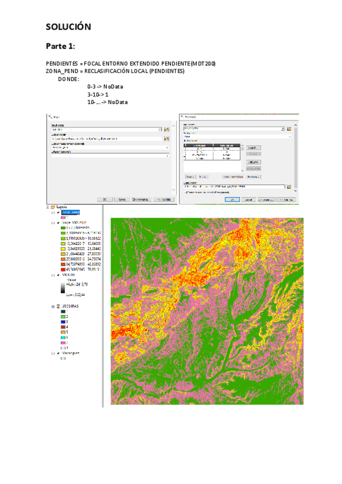Screen dimensions: 342x484
Task: Open the output measurement dropdown in the Slope dialog
Action: [167, 147]
